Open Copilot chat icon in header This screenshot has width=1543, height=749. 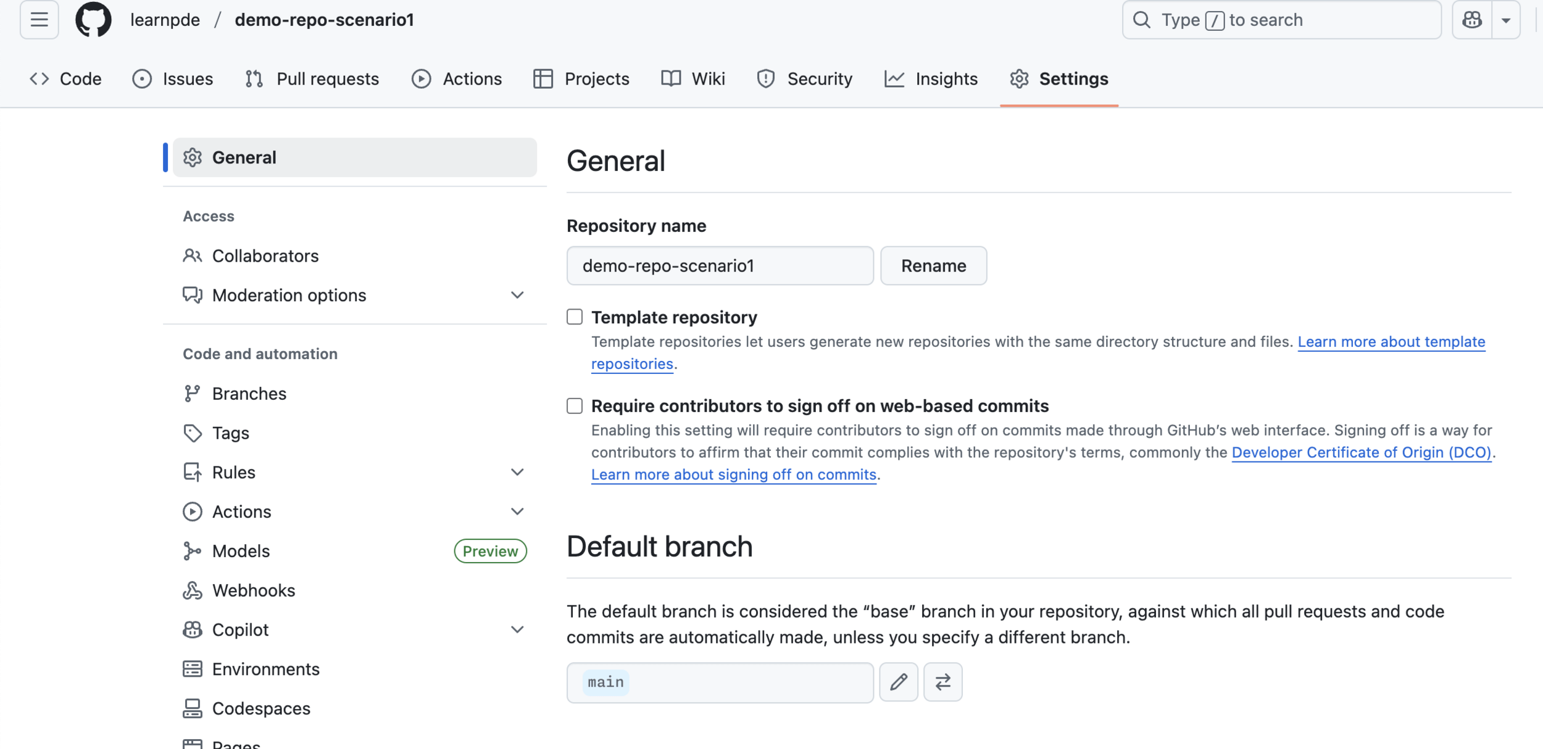pos(1472,20)
